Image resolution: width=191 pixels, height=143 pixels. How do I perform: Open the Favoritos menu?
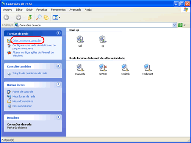click(42, 10)
